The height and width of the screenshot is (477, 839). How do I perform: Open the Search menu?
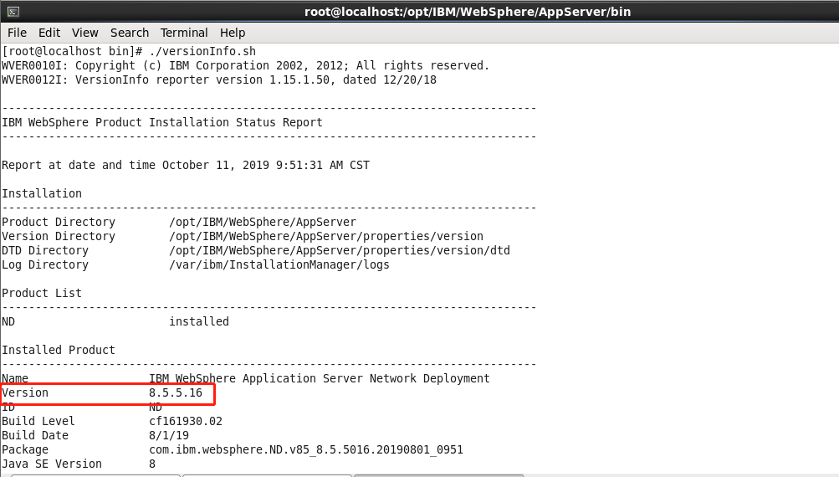click(130, 33)
